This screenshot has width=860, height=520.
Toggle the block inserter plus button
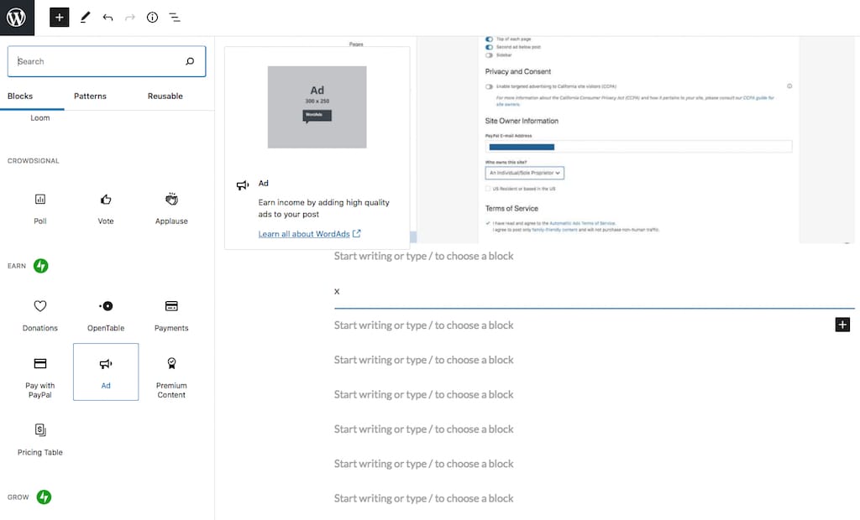click(59, 17)
